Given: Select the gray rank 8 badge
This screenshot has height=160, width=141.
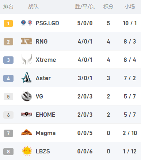Looking at the screenshot, I should 8,152.
